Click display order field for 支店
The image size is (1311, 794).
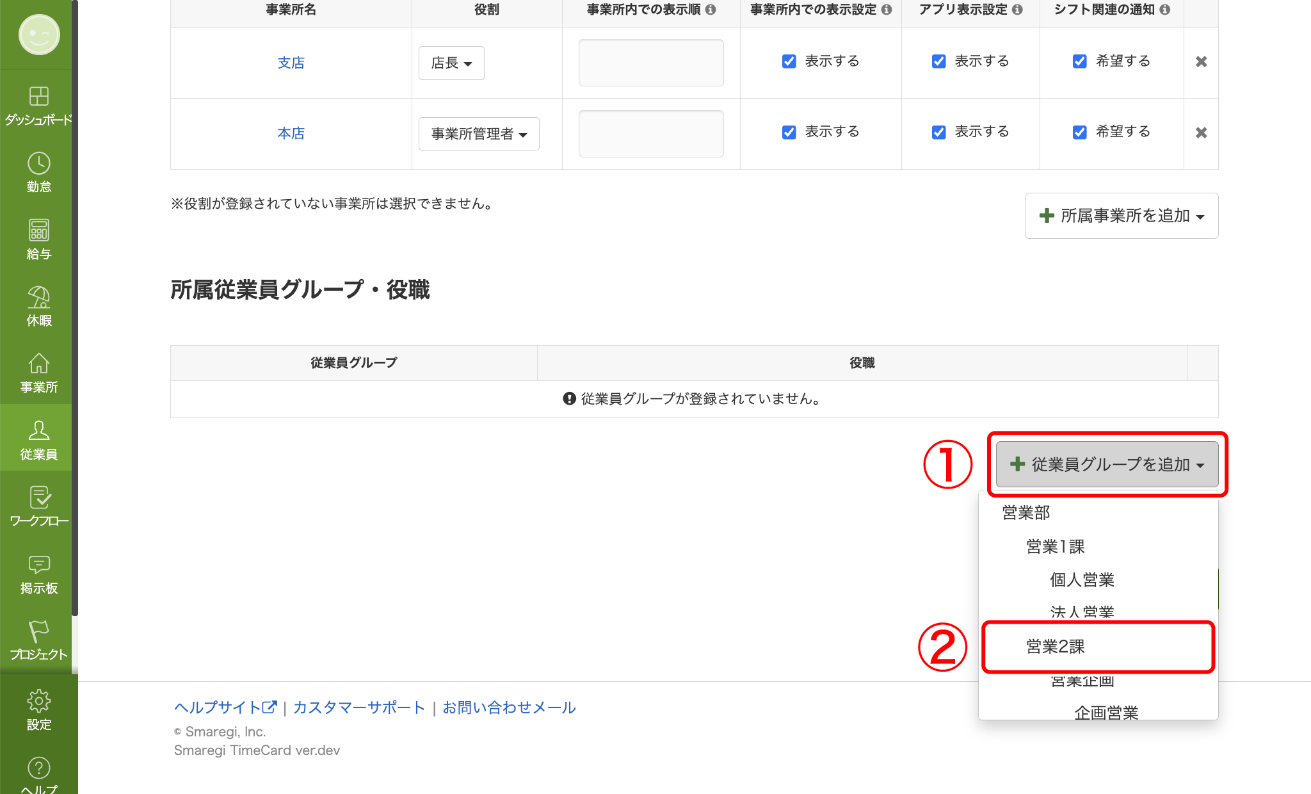point(651,63)
